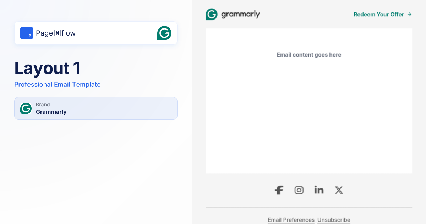The width and height of the screenshot is (426, 224).
Task: Click the Unsubscribe link
Action: click(x=334, y=220)
